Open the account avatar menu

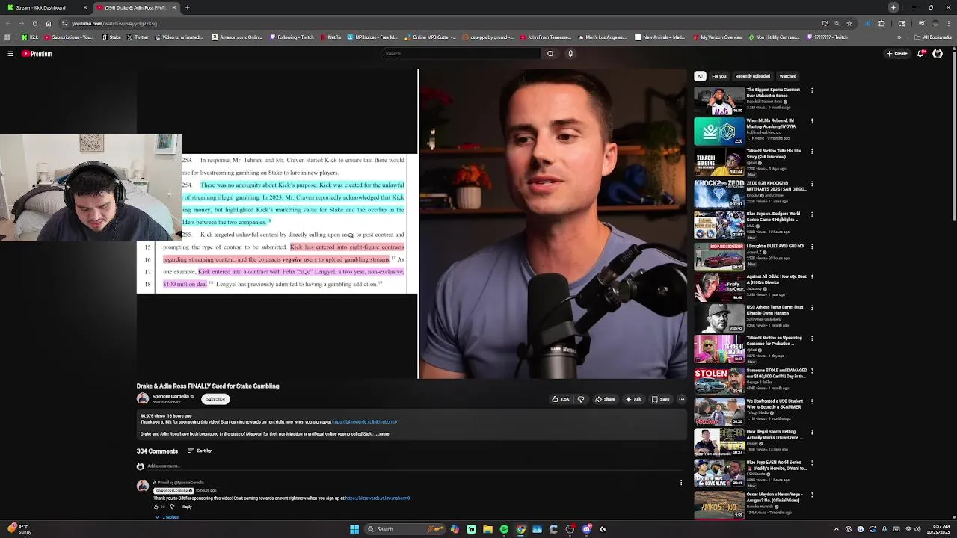click(x=938, y=54)
